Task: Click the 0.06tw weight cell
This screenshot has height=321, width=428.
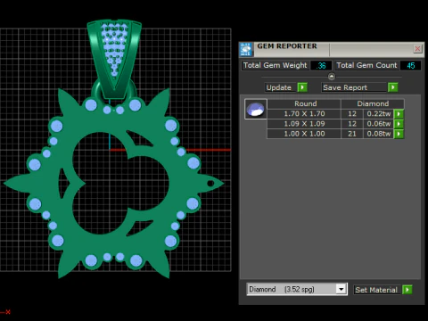Action: (378, 124)
